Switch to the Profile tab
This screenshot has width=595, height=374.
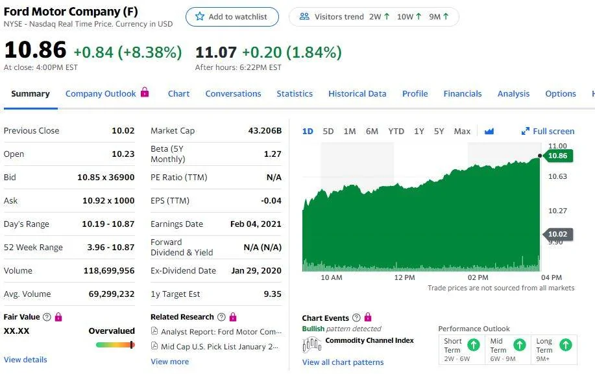(x=415, y=93)
